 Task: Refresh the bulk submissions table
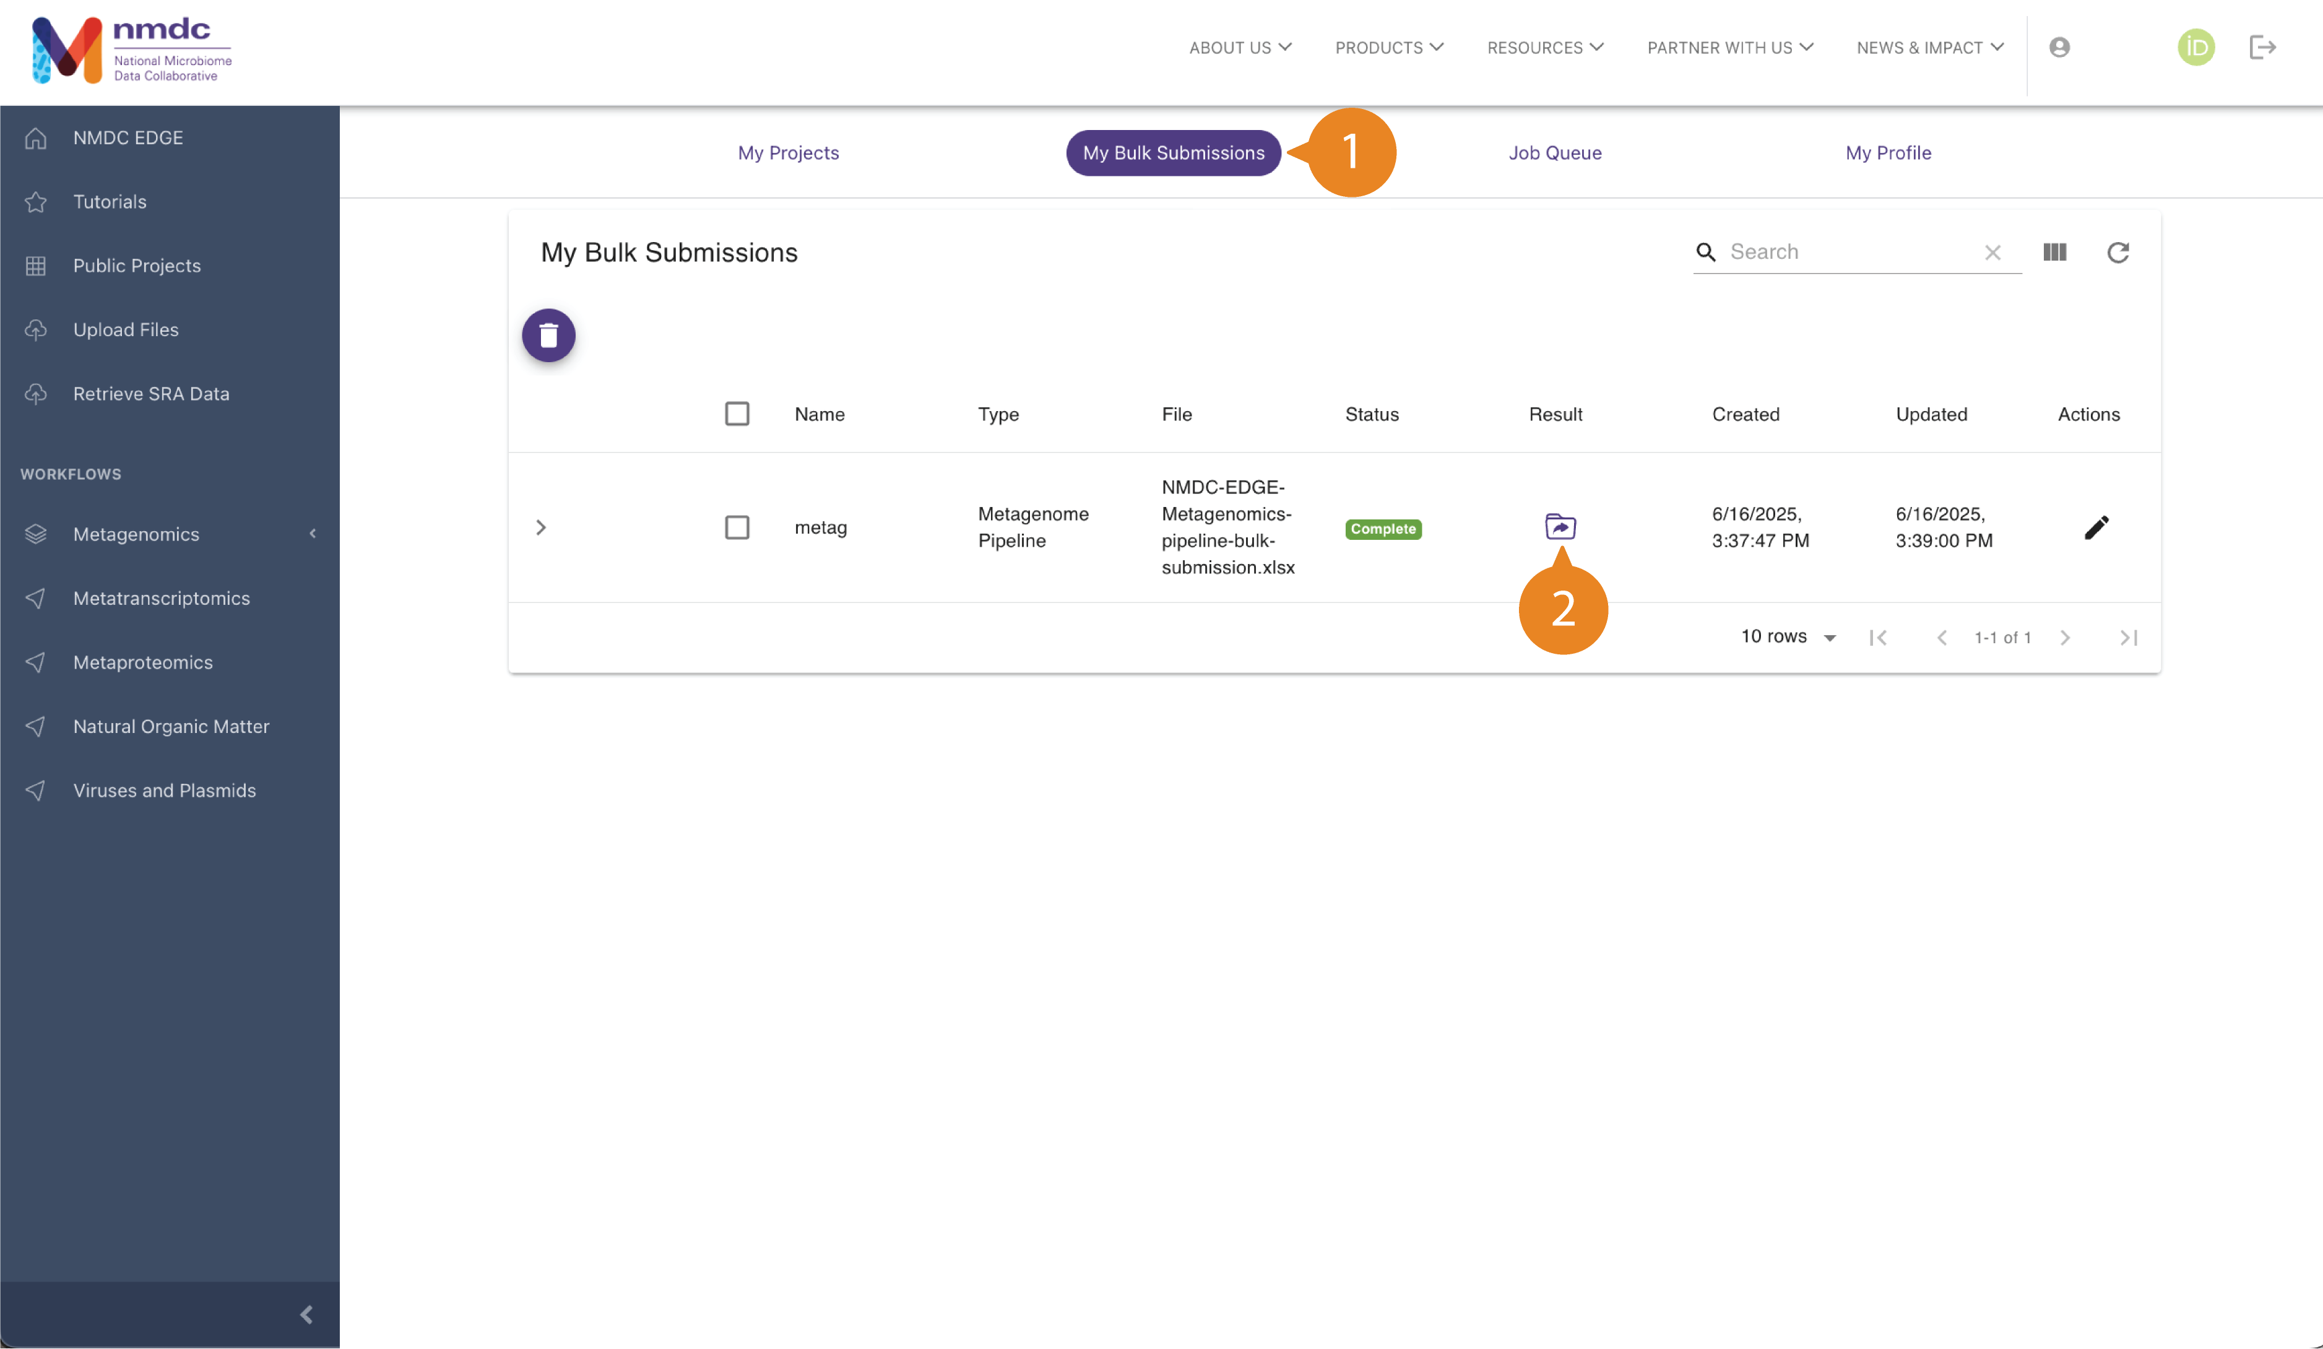[2118, 252]
